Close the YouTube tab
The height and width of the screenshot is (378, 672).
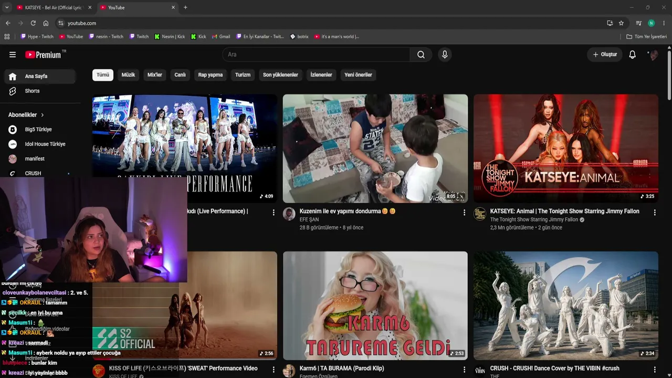173,7
